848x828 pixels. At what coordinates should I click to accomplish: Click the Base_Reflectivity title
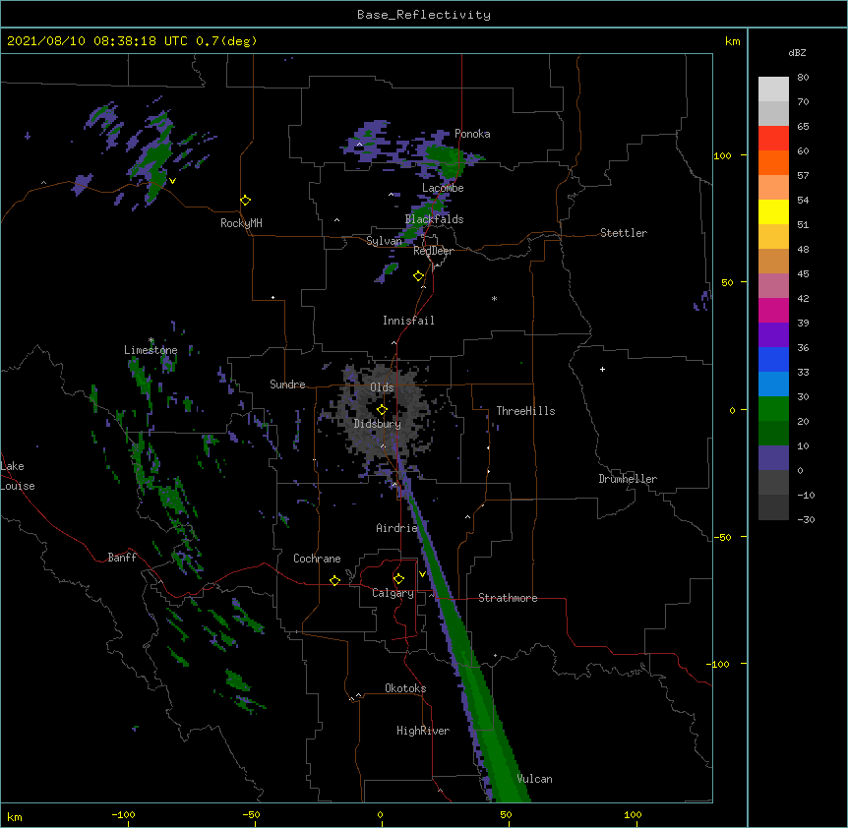tap(424, 15)
